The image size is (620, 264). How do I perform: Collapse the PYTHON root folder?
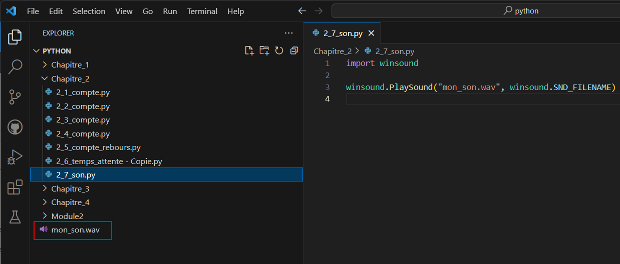pos(36,51)
